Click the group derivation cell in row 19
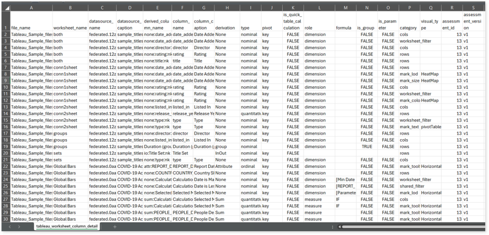The width and height of the screenshot is (489, 235). [x=227, y=147]
